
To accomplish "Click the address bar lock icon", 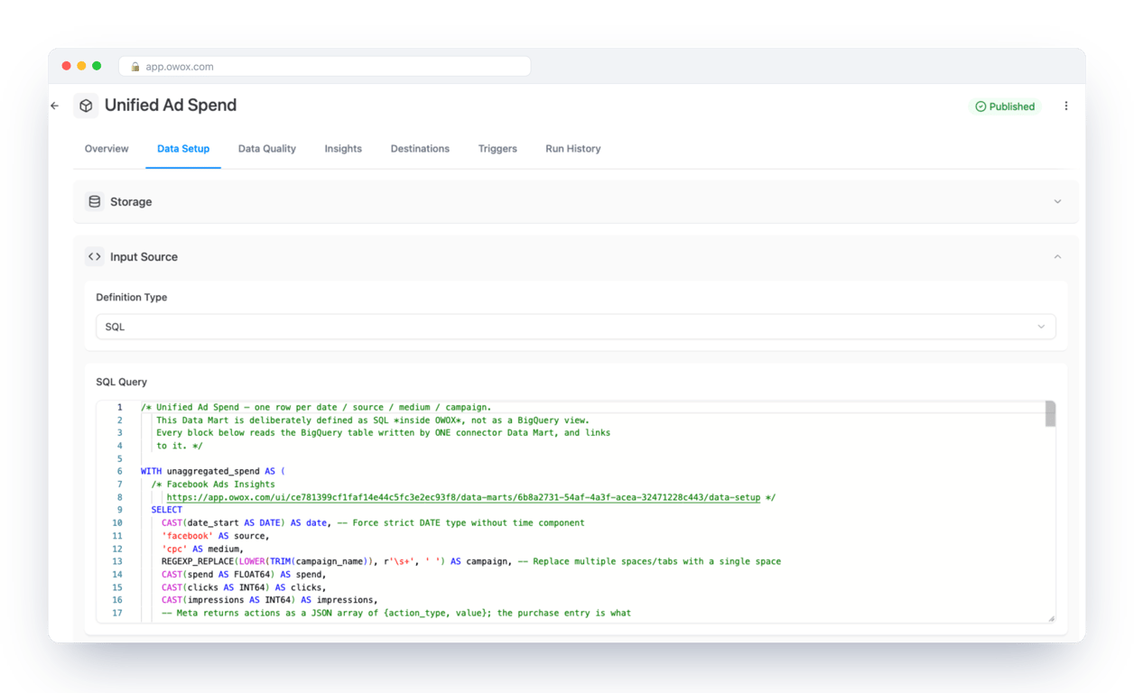I will (x=135, y=67).
